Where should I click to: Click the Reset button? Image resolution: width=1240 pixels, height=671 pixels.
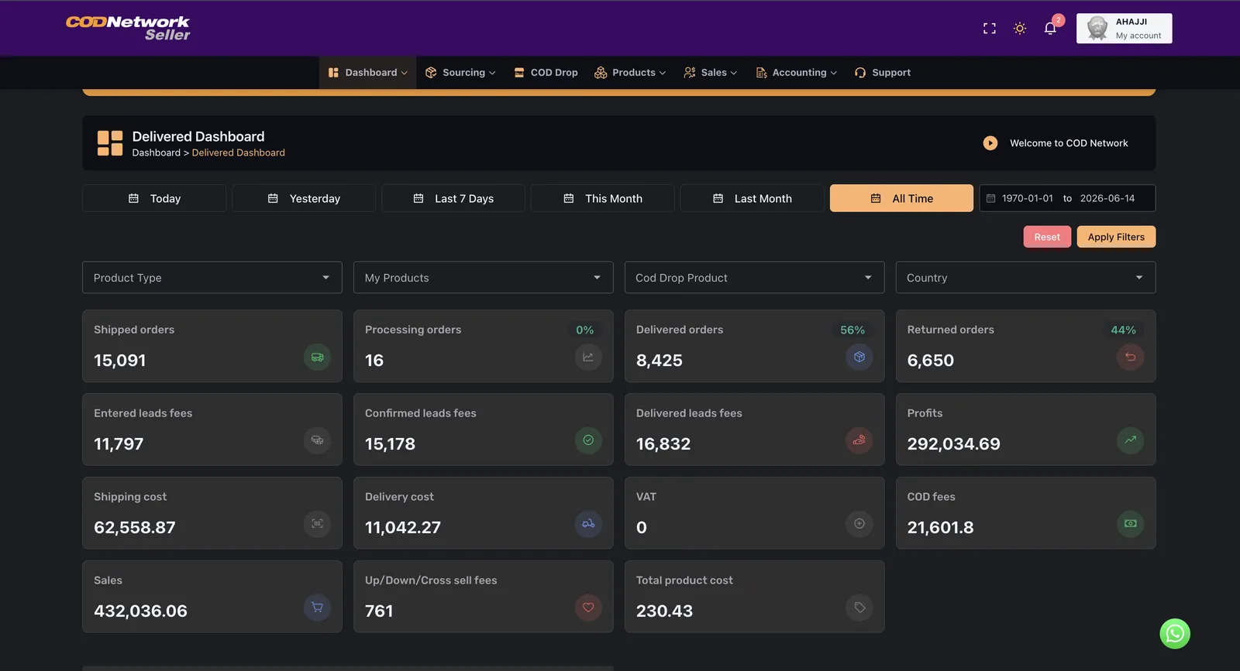[x=1047, y=237]
